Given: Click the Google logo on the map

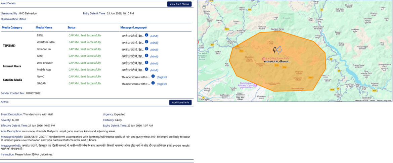Looking at the screenshot, I should point(204,99).
